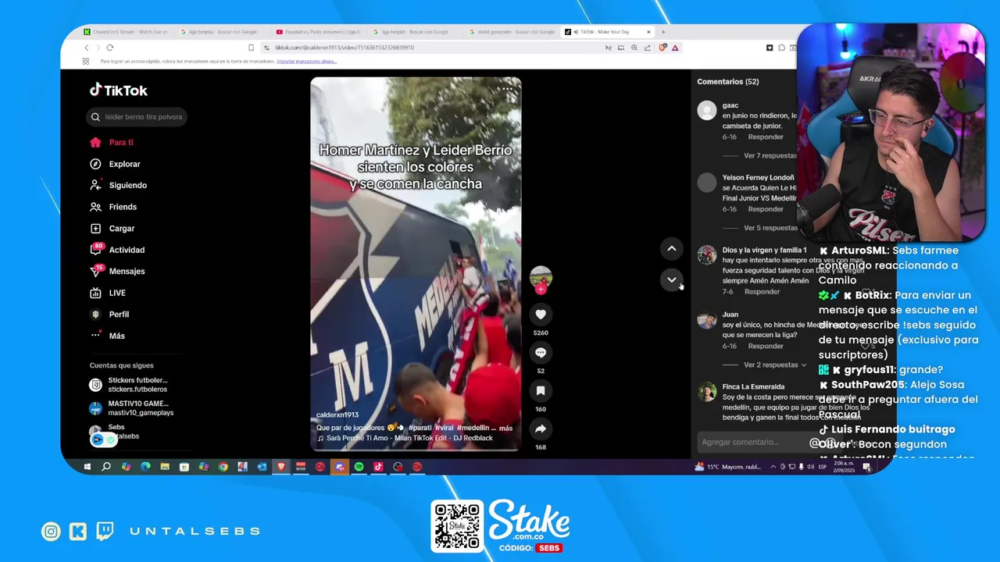The height and width of the screenshot is (562, 1000).
Task: Open the TikTok logo home link
Action: click(x=118, y=91)
